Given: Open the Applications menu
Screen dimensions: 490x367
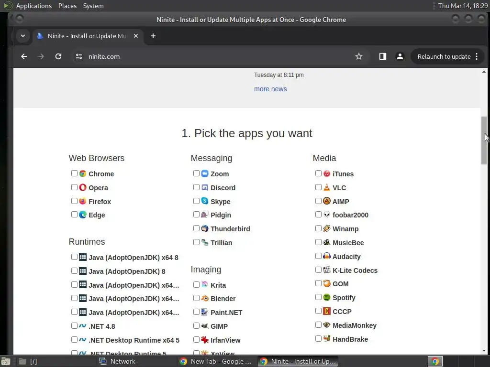Looking at the screenshot, I should click(x=34, y=6).
